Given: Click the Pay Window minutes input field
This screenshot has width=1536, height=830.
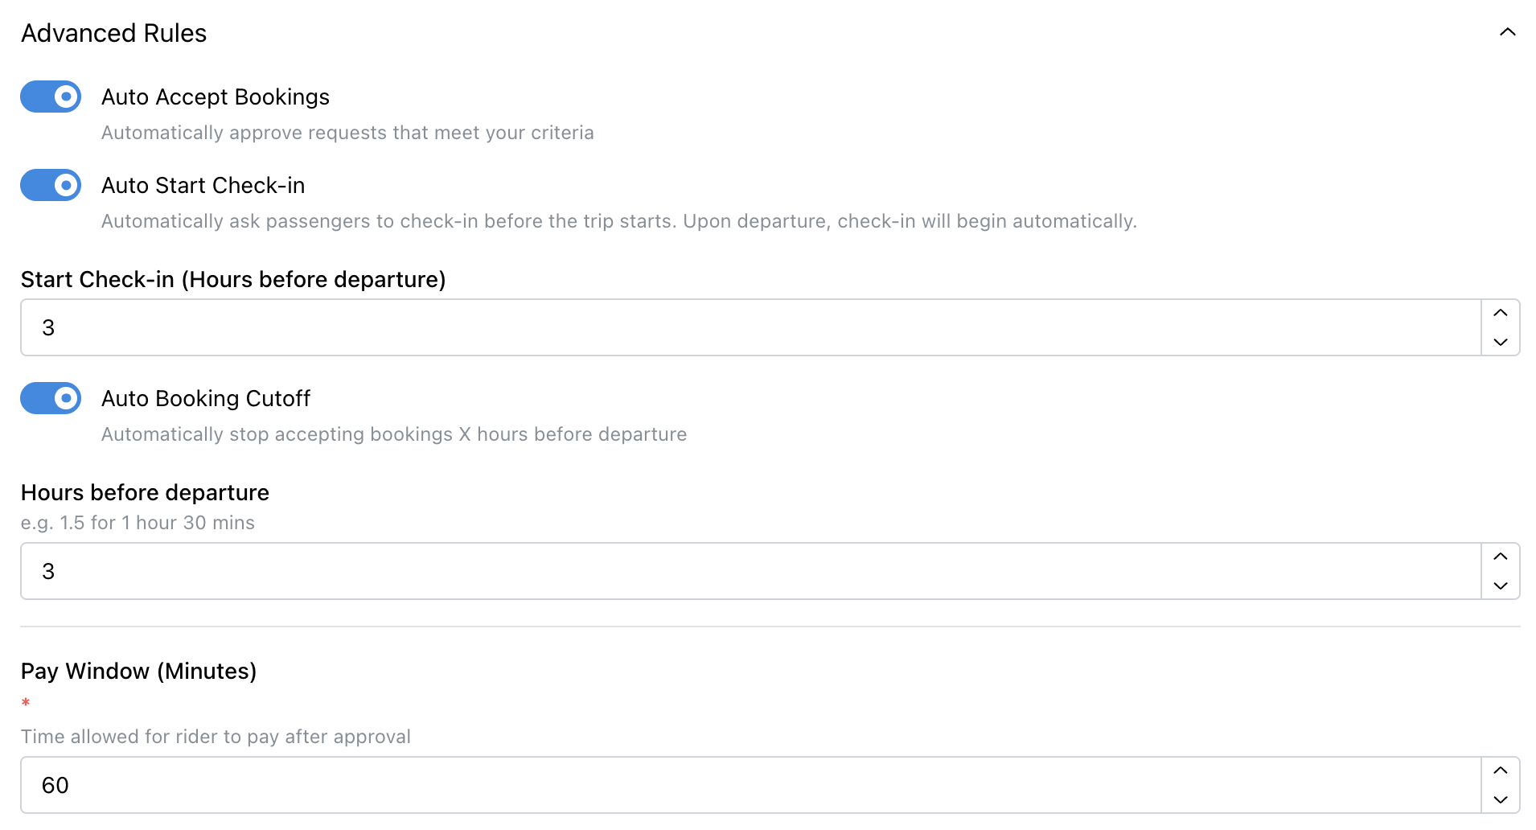Looking at the screenshot, I should [x=748, y=785].
